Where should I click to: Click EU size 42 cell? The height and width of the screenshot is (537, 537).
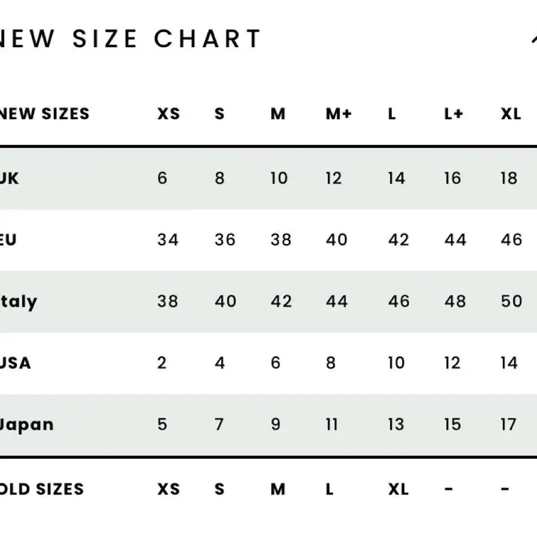click(399, 240)
